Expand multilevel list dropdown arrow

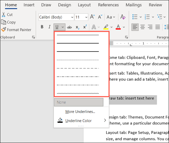(x=164, y=17)
